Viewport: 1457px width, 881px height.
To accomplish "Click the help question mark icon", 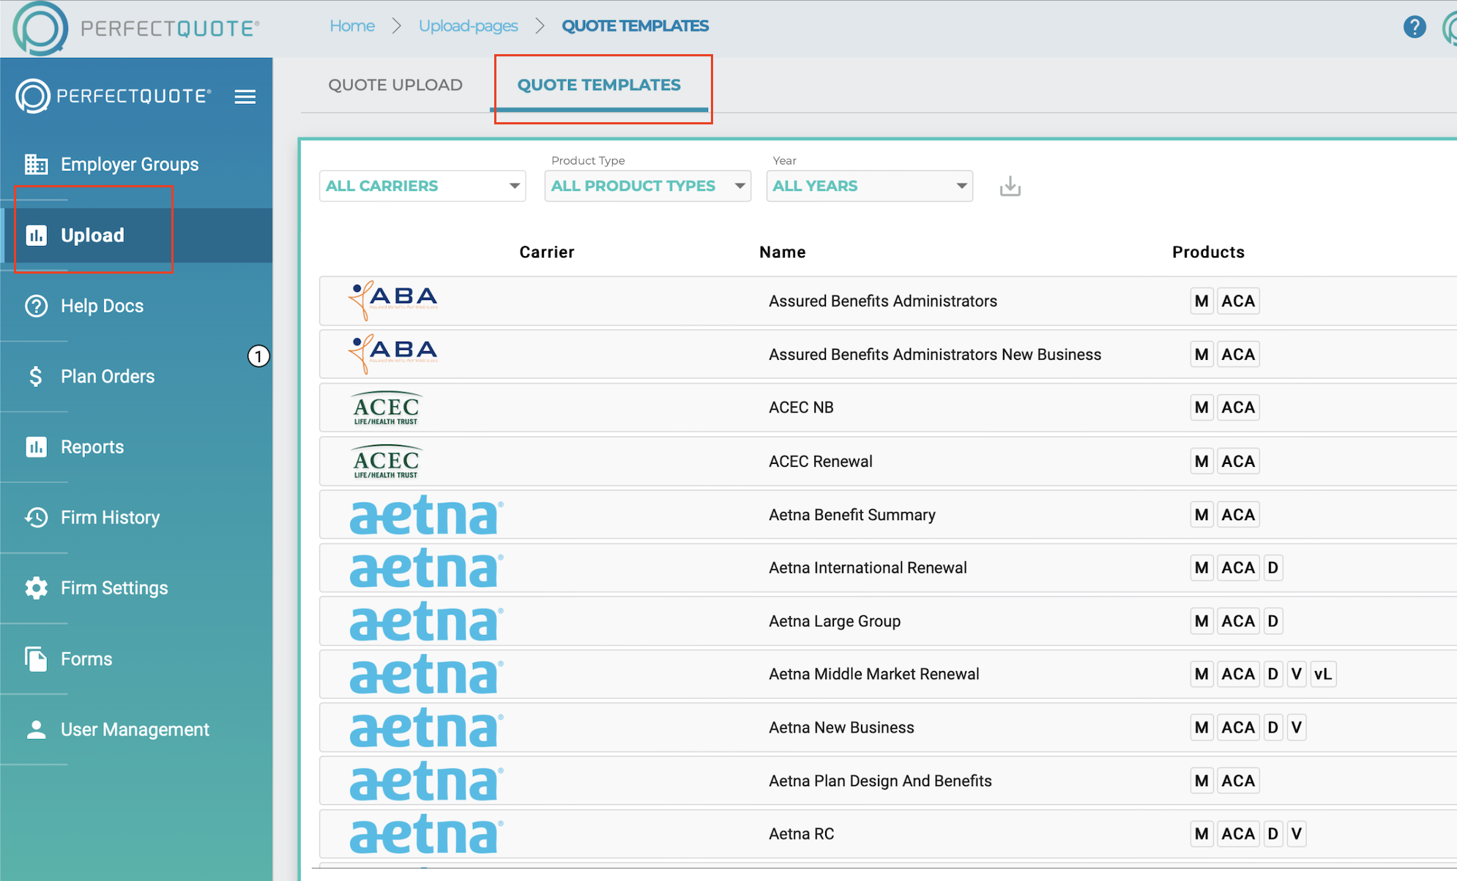I will [x=1415, y=27].
